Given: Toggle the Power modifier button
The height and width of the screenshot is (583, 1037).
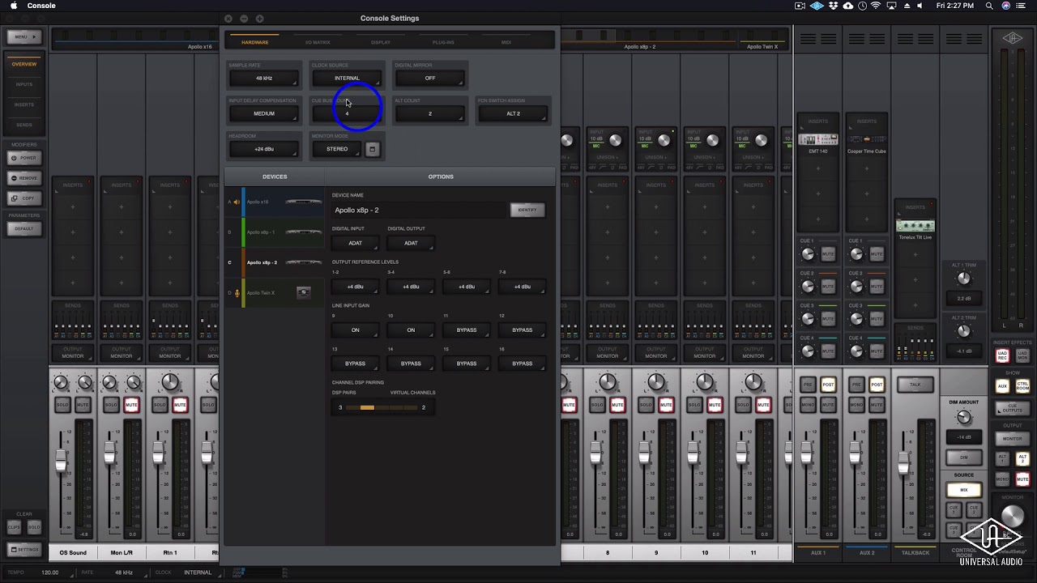Looking at the screenshot, I should click(24, 158).
